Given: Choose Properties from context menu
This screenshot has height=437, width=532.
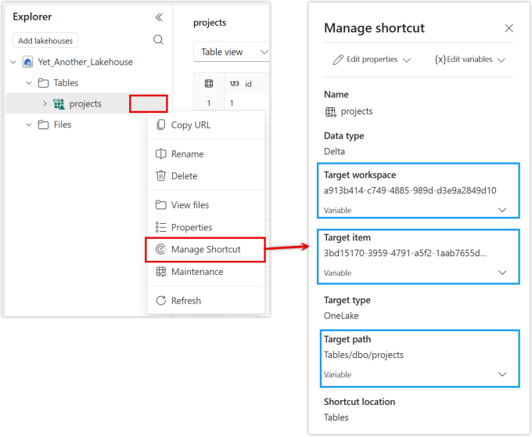Looking at the screenshot, I should (206, 227).
